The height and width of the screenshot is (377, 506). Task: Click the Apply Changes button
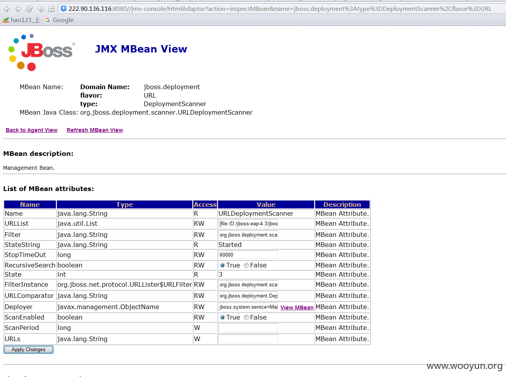(x=29, y=350)
